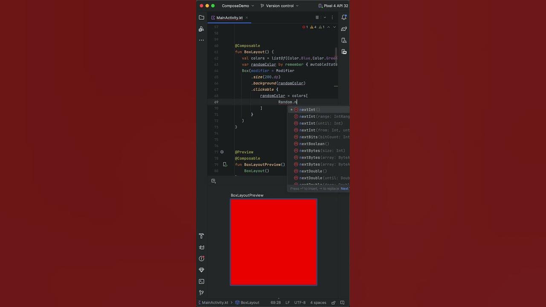Show more tool windows via the three-dots icon
The width and height of the screenshot is (546, 307).
coord(201,40)
